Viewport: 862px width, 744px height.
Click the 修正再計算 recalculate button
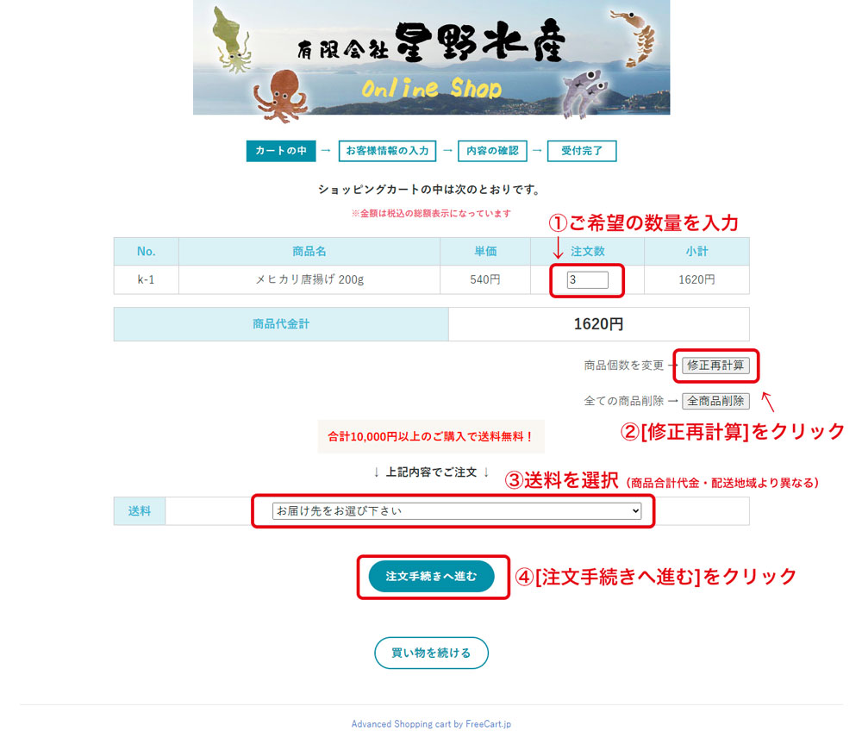(x=716, y=366)
